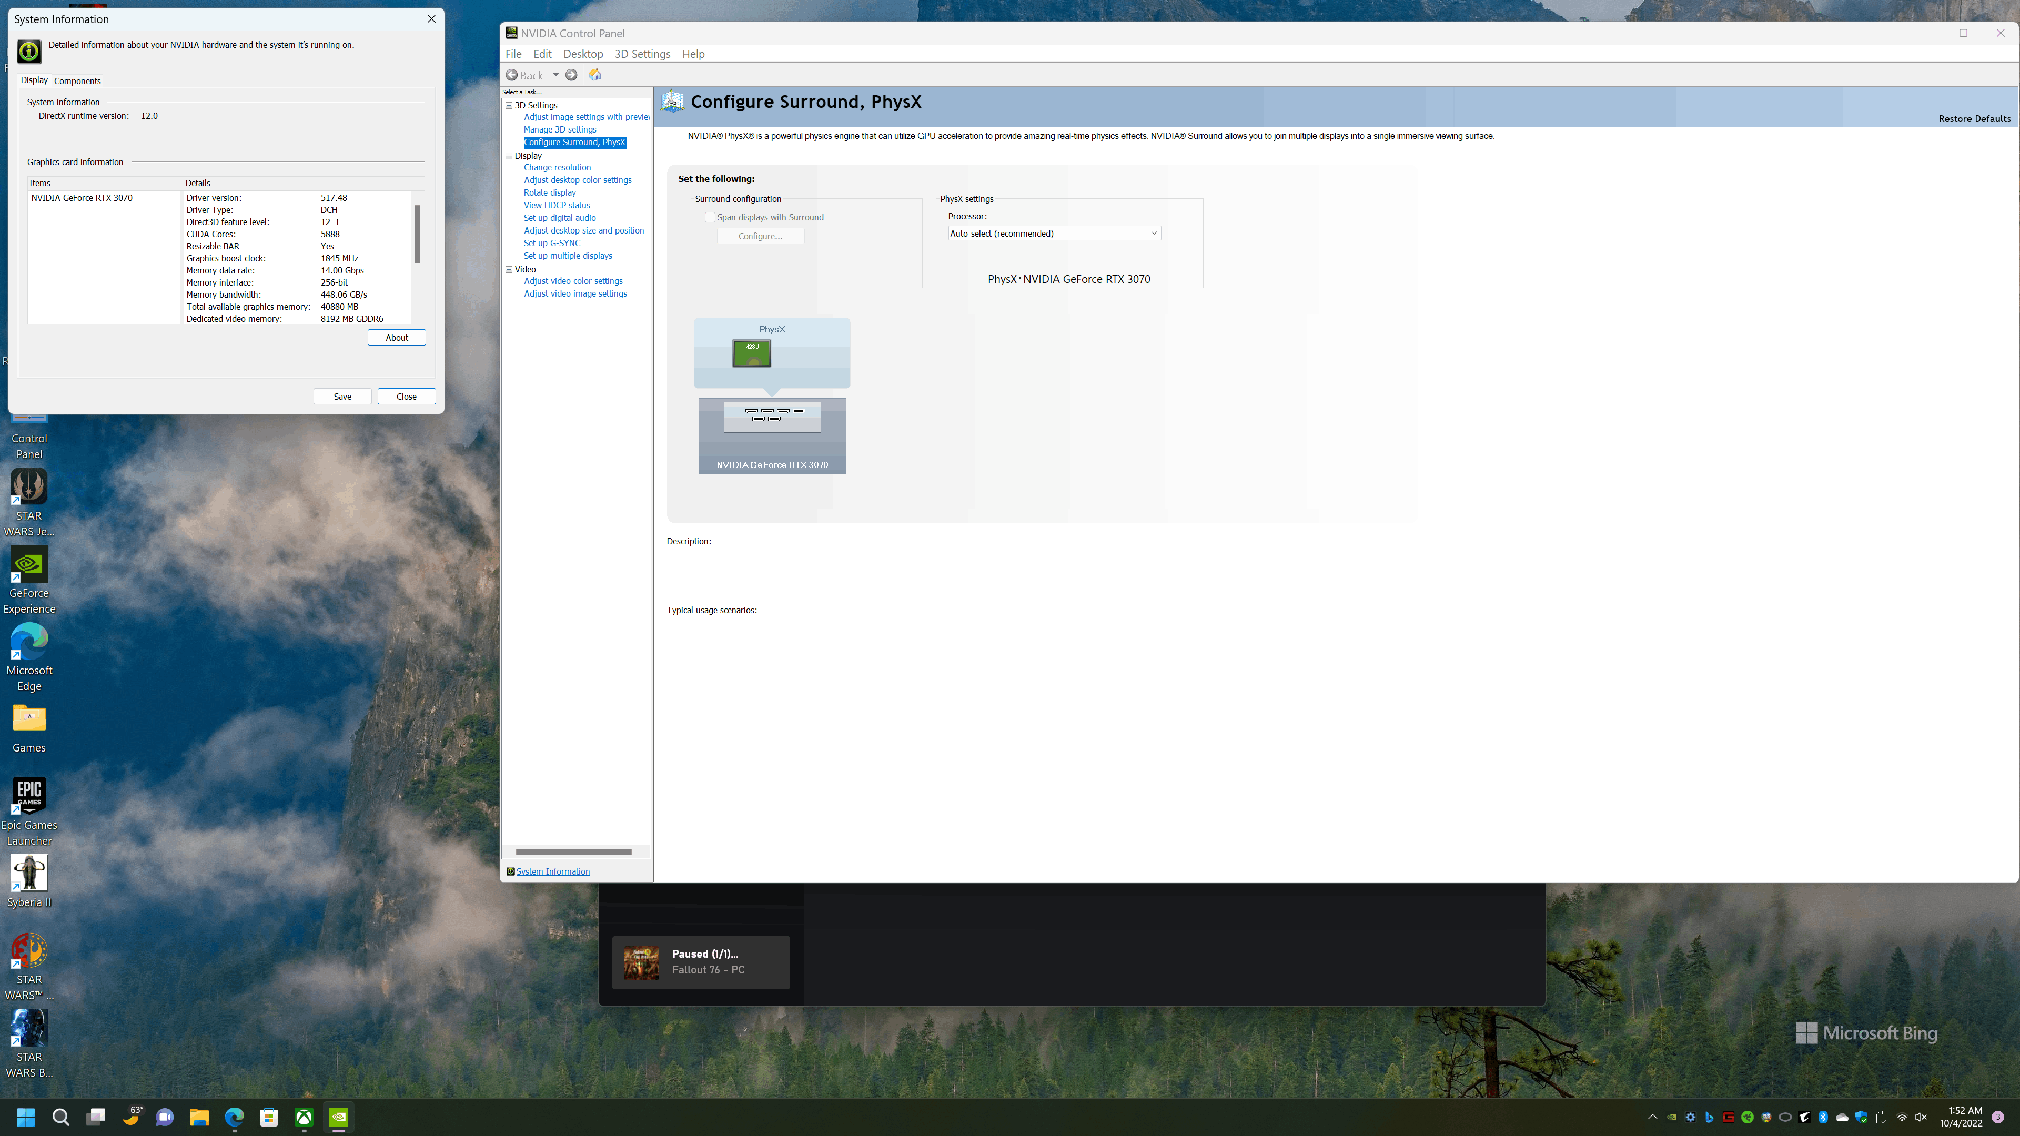The height and width of the screenshot is (1136, 2020).
Task: Click NVIDIA icon in taskbar
Action: point(339,1117)
